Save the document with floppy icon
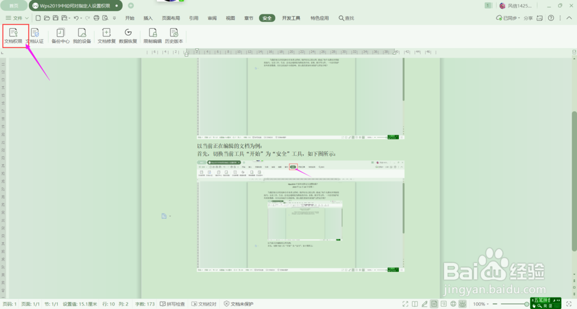Viewport: 577px width, 309px height. click(x=55, y=18)
